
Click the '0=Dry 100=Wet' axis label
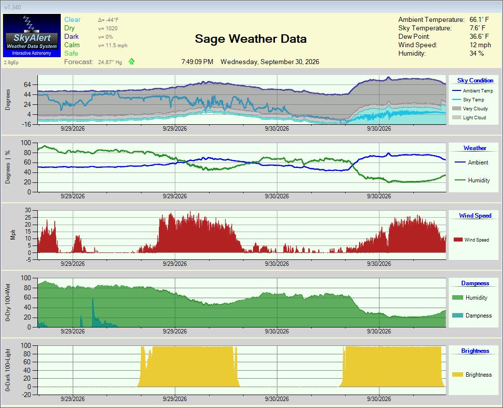[7, 303]
